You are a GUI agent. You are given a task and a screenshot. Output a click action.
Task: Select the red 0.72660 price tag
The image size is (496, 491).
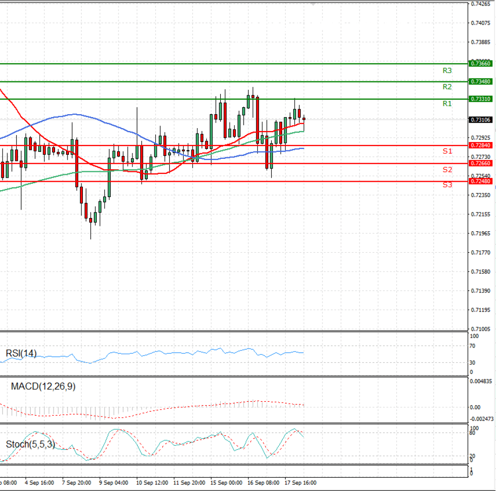480,163
